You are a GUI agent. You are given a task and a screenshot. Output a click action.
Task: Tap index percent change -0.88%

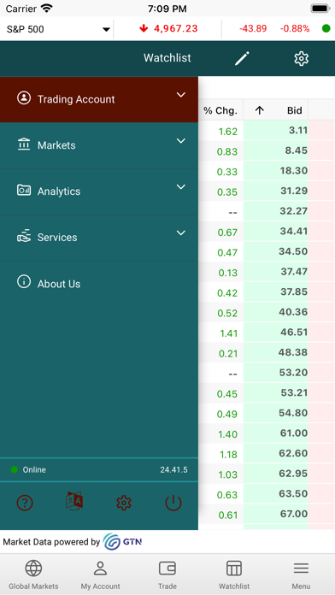[295, 28]
